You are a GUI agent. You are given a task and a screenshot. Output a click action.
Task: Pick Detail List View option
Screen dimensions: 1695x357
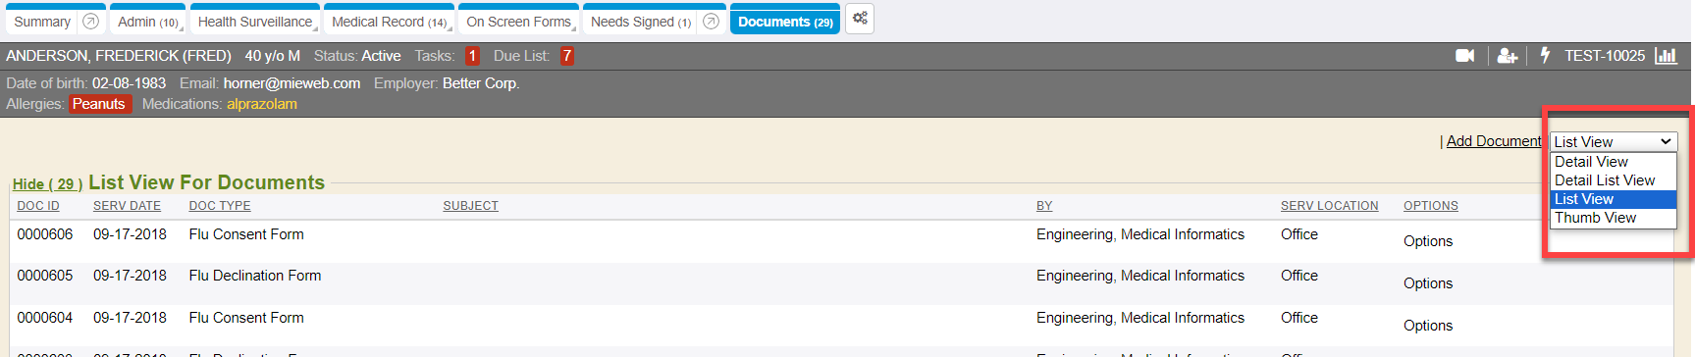1613,180
